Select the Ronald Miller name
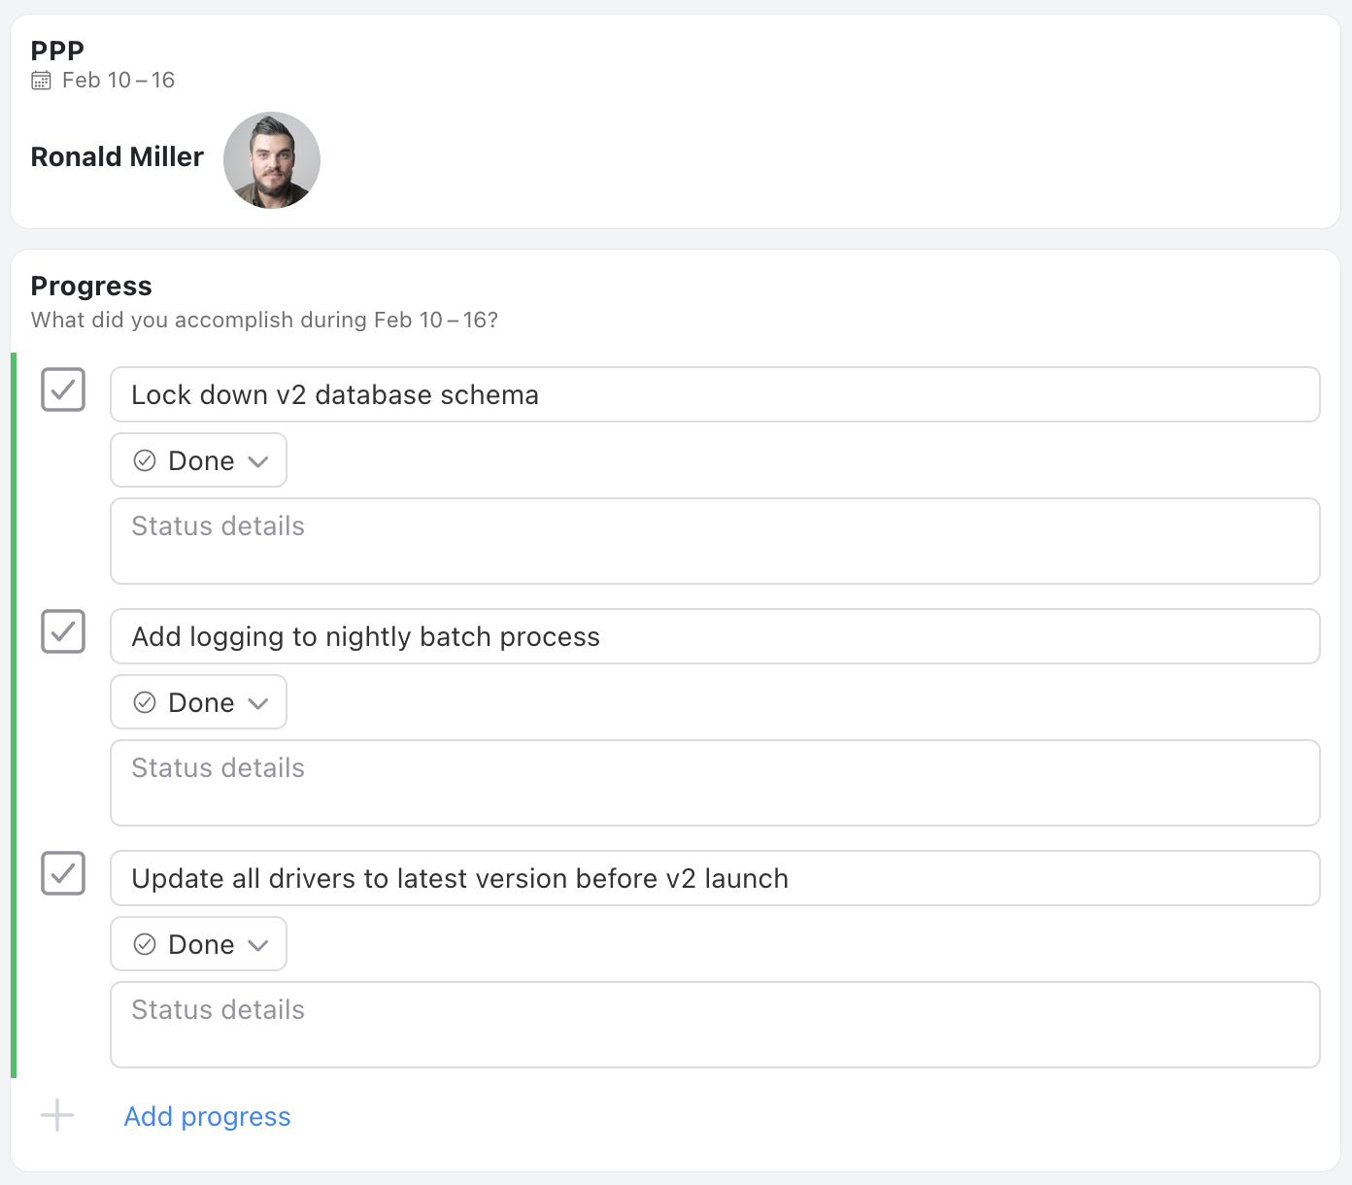This screenshot has height=1185, width=1352. [x=118, y=157]
